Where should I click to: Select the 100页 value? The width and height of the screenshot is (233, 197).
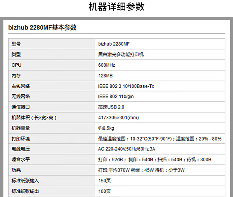(104, 191)
